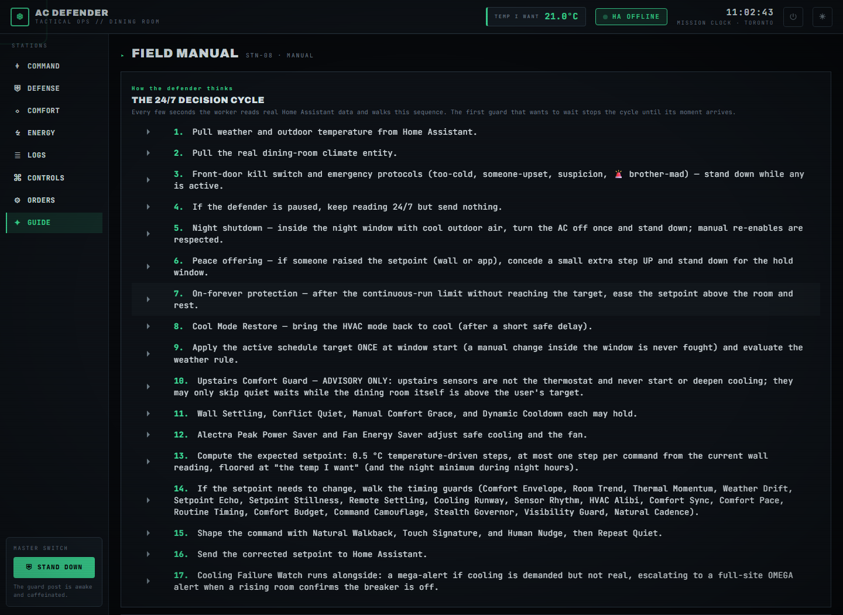Click the Guide sparkle icon
Viewport: 843px width, 615px height.
[18, 223]
